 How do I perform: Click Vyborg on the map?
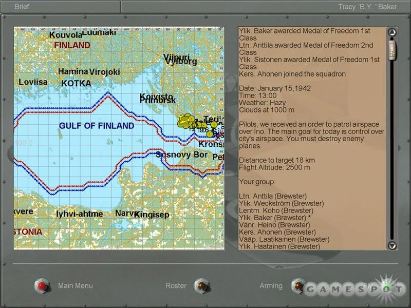click(181, 62)
